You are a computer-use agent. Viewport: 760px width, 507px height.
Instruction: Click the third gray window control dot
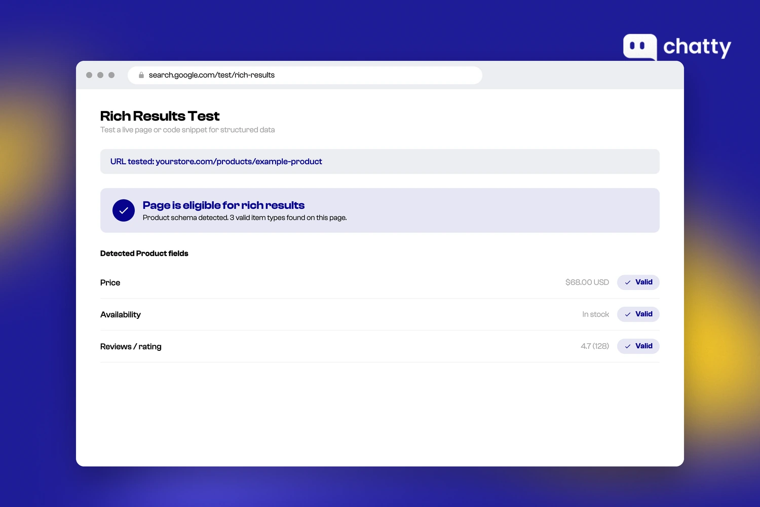(x=111, y=75)
